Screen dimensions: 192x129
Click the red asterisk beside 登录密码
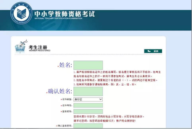click(x=61, y=111)
